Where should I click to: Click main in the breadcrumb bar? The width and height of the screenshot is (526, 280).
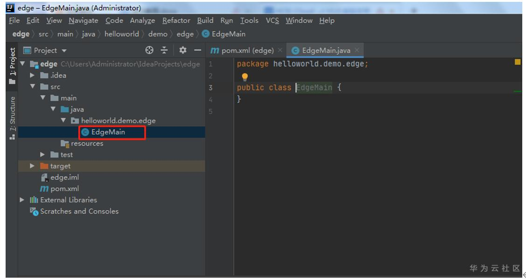(65, 34)
